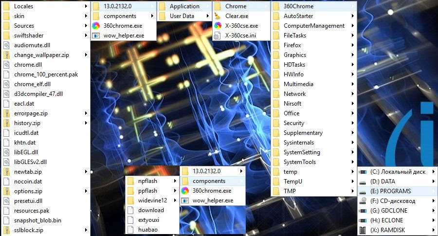The width and height of the screenshot is (438, 236).
Task: Click the chrome.dll gear file icon
Action: click(6, 65)
